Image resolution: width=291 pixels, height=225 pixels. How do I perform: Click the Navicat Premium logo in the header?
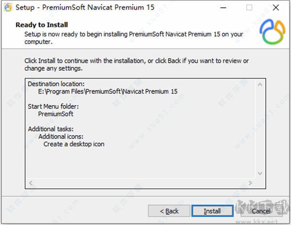click(273, 32)
